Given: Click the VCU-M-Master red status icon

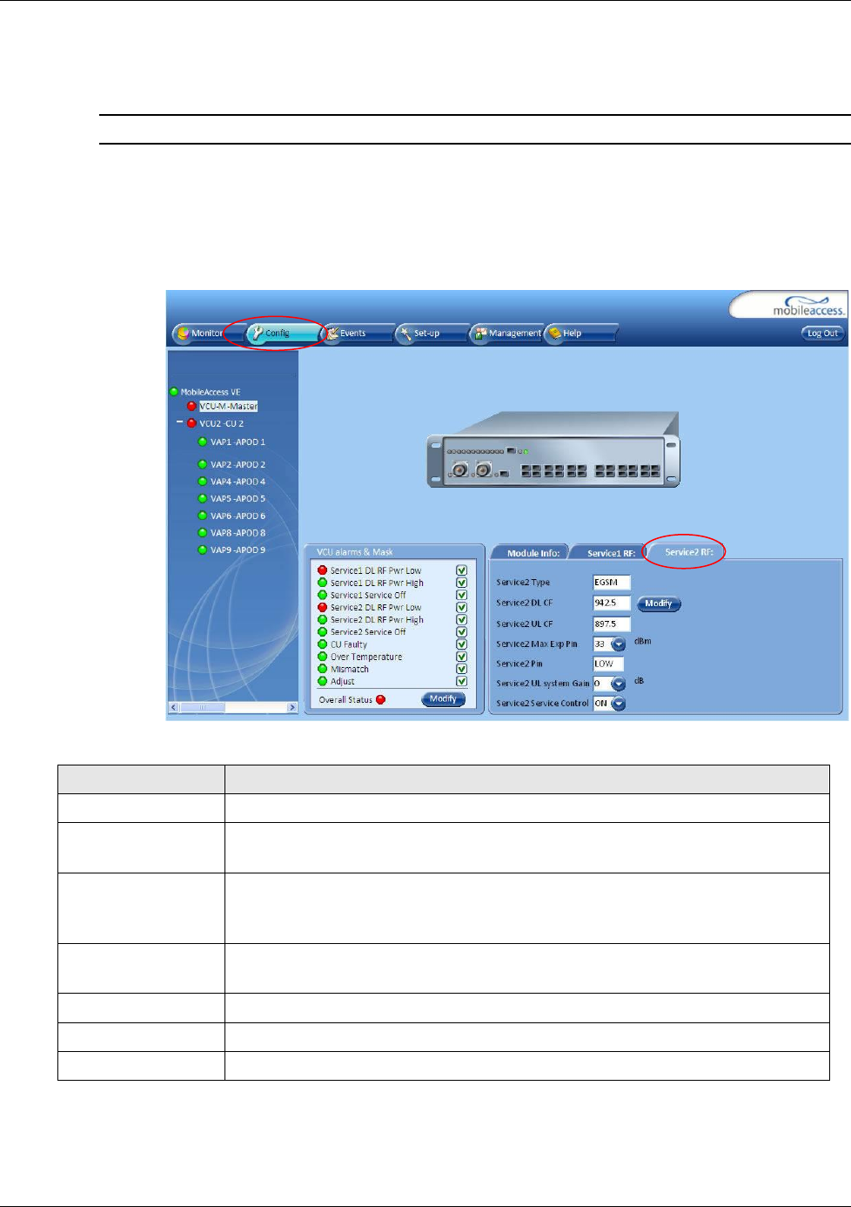Looking at the screenshot, I should (191, 407).
